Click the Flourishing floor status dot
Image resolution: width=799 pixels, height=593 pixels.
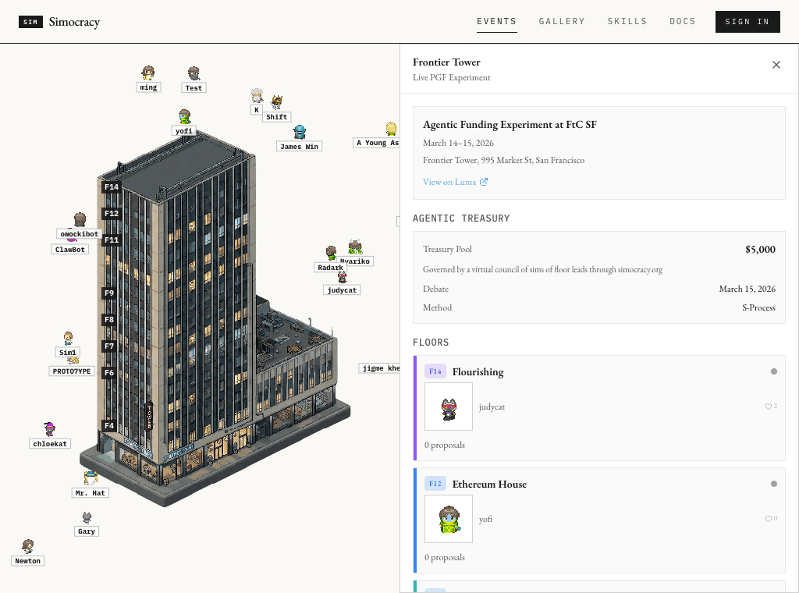(x=774, y=371)
